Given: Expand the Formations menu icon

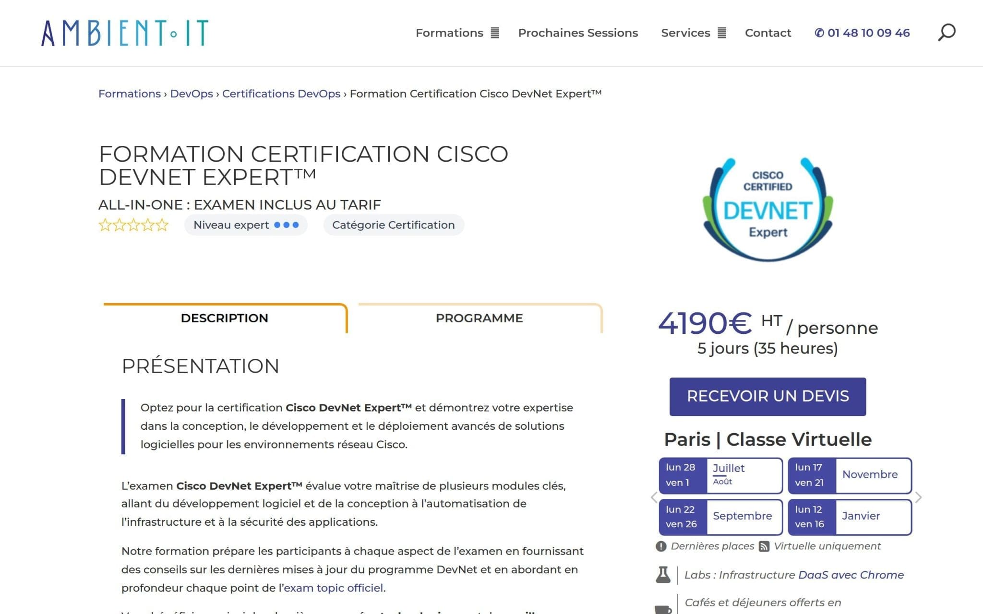Looking at the screenshot, I should (495, 33).
